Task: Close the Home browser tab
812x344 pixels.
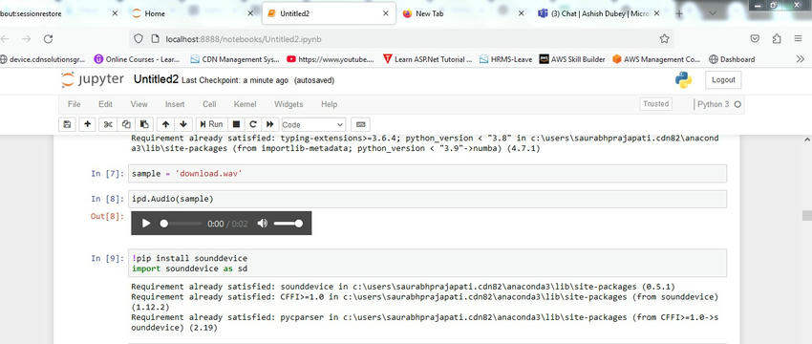Action: coord(250,13)
